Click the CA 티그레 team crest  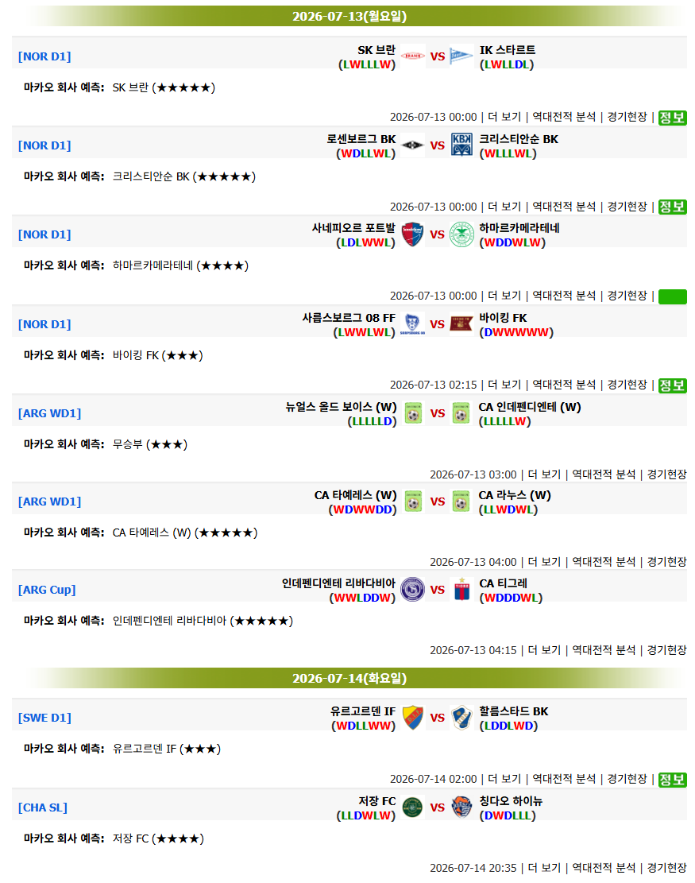click(x=461, y=590)
